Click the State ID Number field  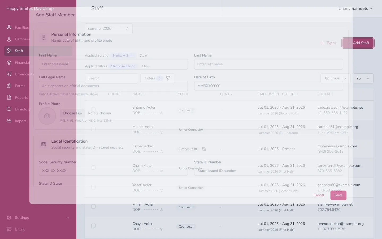pyautogui.click(x=268, y=171)
